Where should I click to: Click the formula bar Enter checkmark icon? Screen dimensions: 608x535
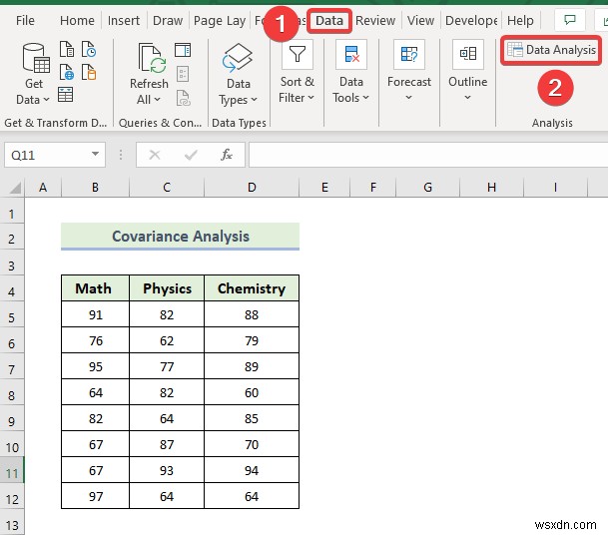pos(191,155)
